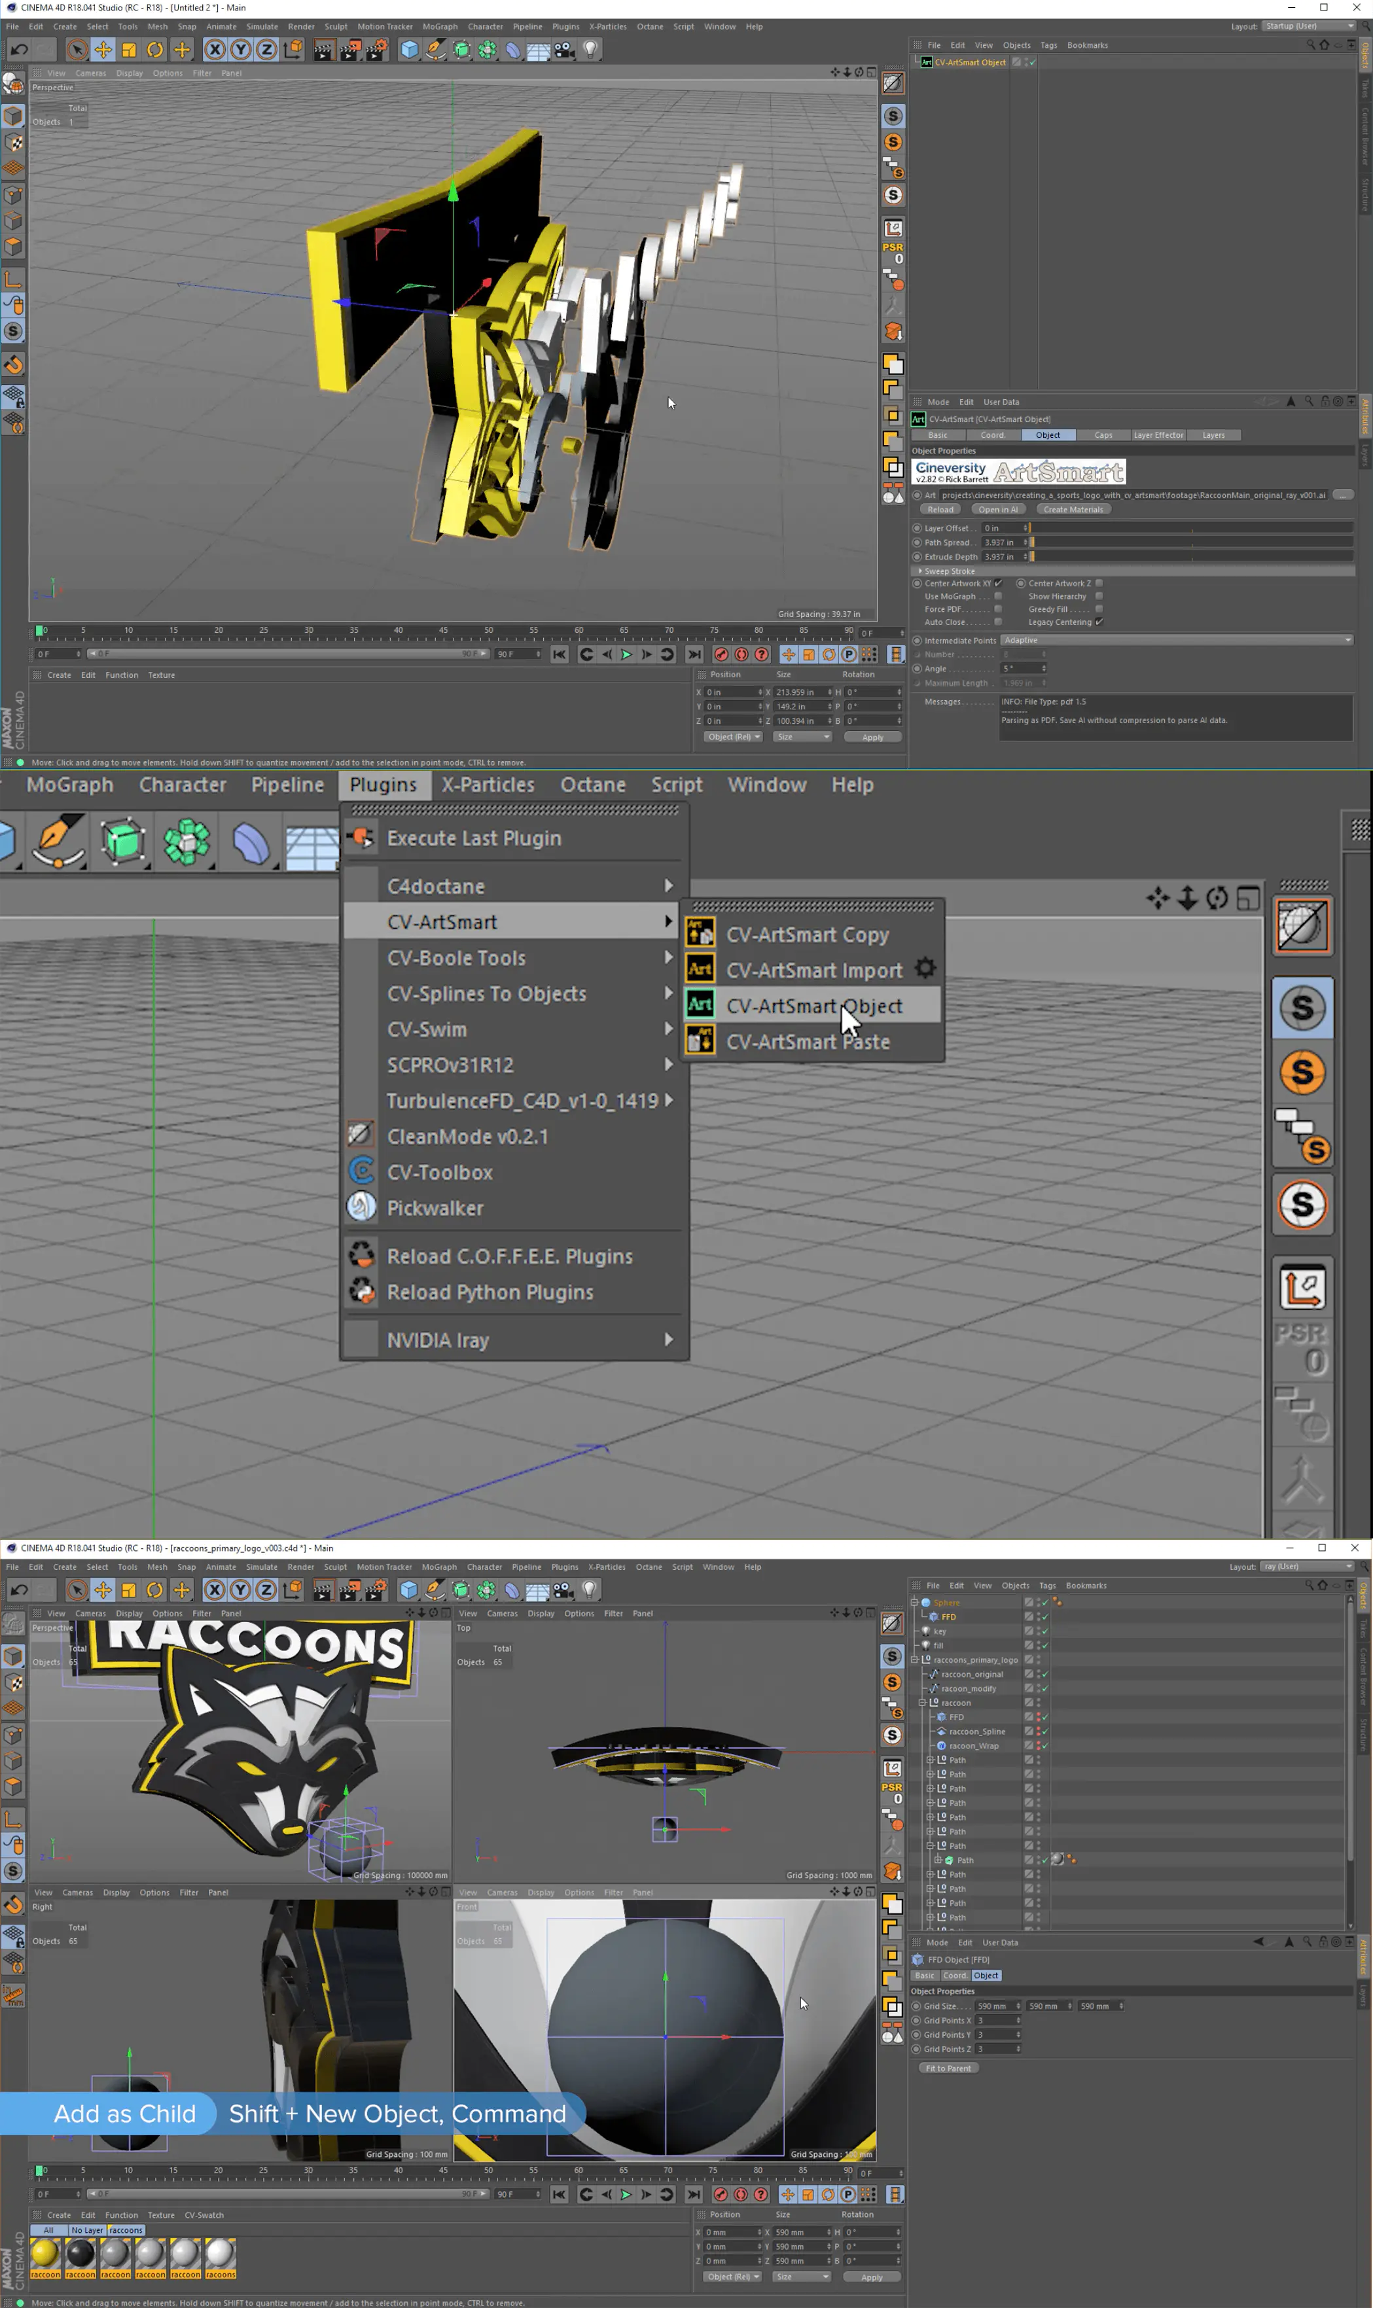Switch to the Layer Effector tab
Screen dimensions: 1373x2308
(1158, 435)
